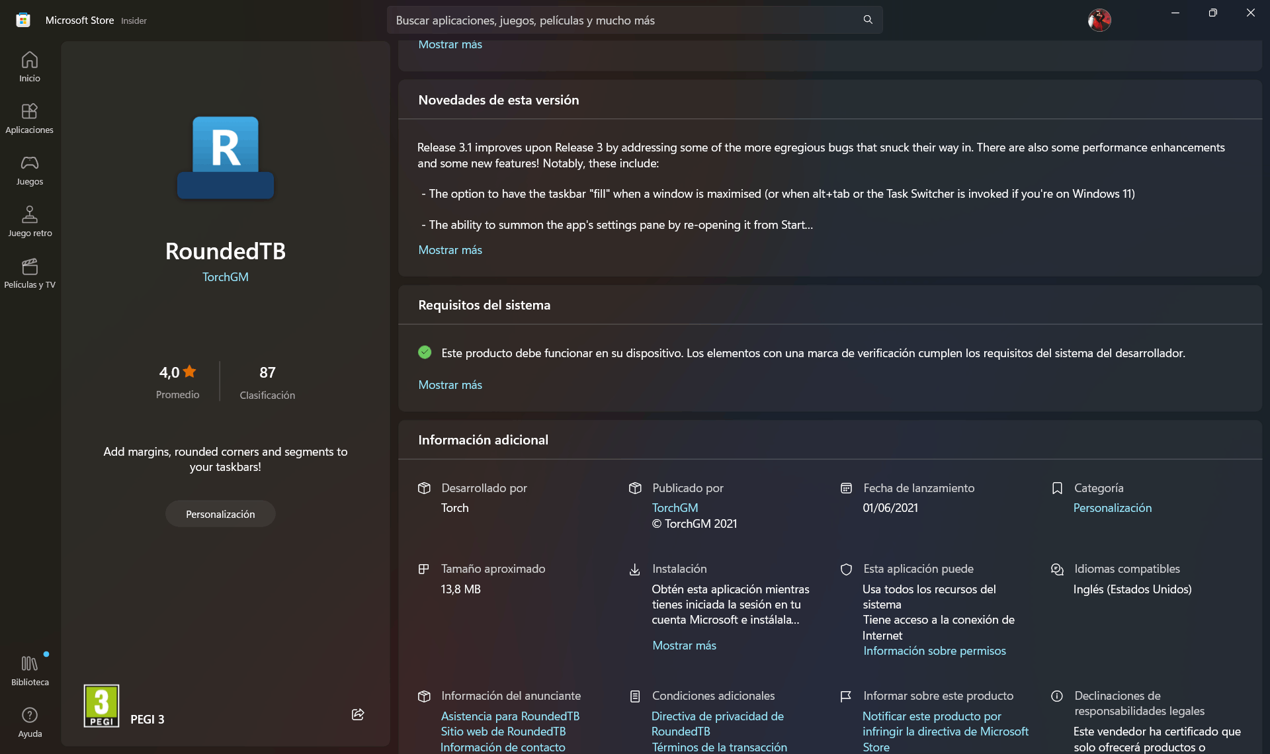Open the Ayuda help icon
Viewport: 1270px width, 754px height.
point(29,722)
